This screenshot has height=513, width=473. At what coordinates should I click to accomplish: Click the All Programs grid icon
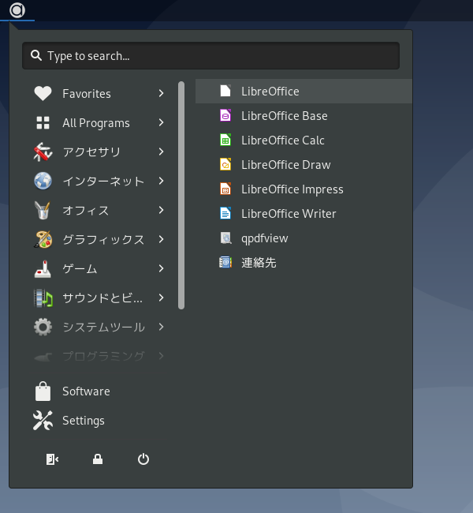tap(43, 122)
